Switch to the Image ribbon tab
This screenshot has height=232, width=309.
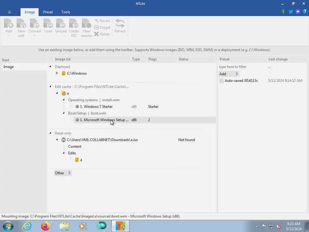[30, 12]
